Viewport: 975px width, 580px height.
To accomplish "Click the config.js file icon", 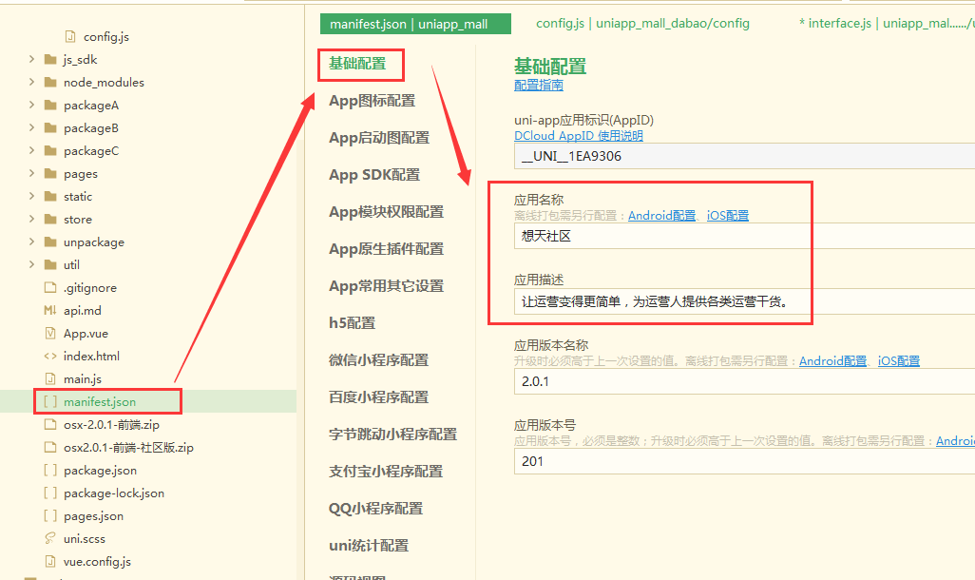I will click(x=70, y=37).
